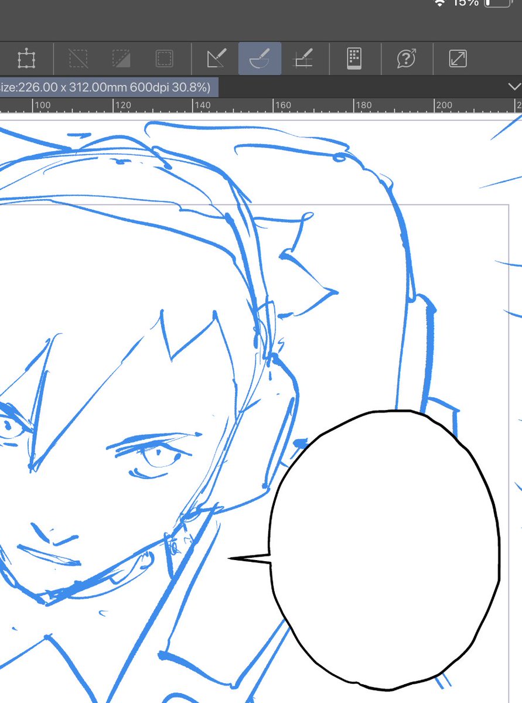Click the Wi-Fi icon in the status bar
The width and height of the screenshot is (522, 703).
440,4
